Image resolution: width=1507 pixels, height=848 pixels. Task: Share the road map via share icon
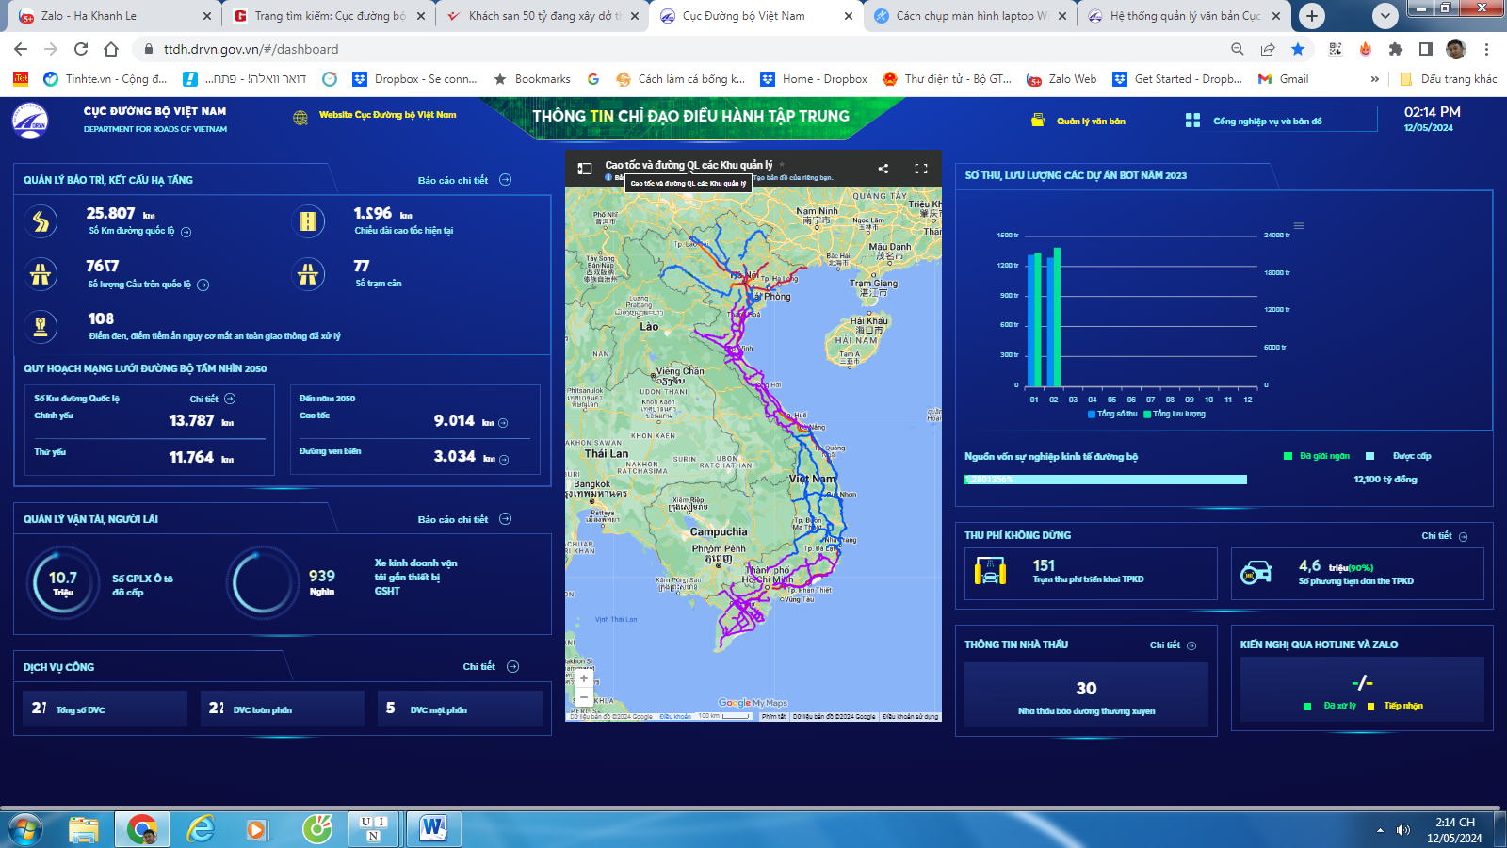click(883, 169)
